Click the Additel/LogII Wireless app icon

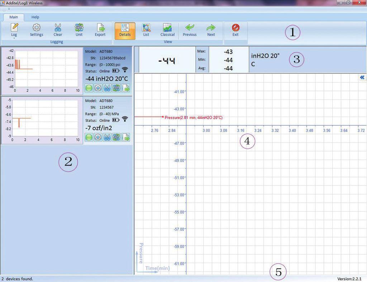[3, 3]
